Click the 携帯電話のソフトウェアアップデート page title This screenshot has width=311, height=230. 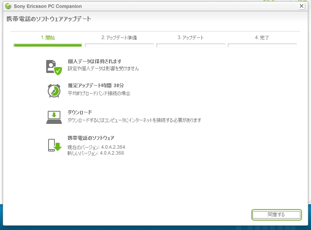(49, 19)
